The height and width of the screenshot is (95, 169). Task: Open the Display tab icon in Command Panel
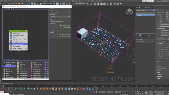click(x=149, y=7)
